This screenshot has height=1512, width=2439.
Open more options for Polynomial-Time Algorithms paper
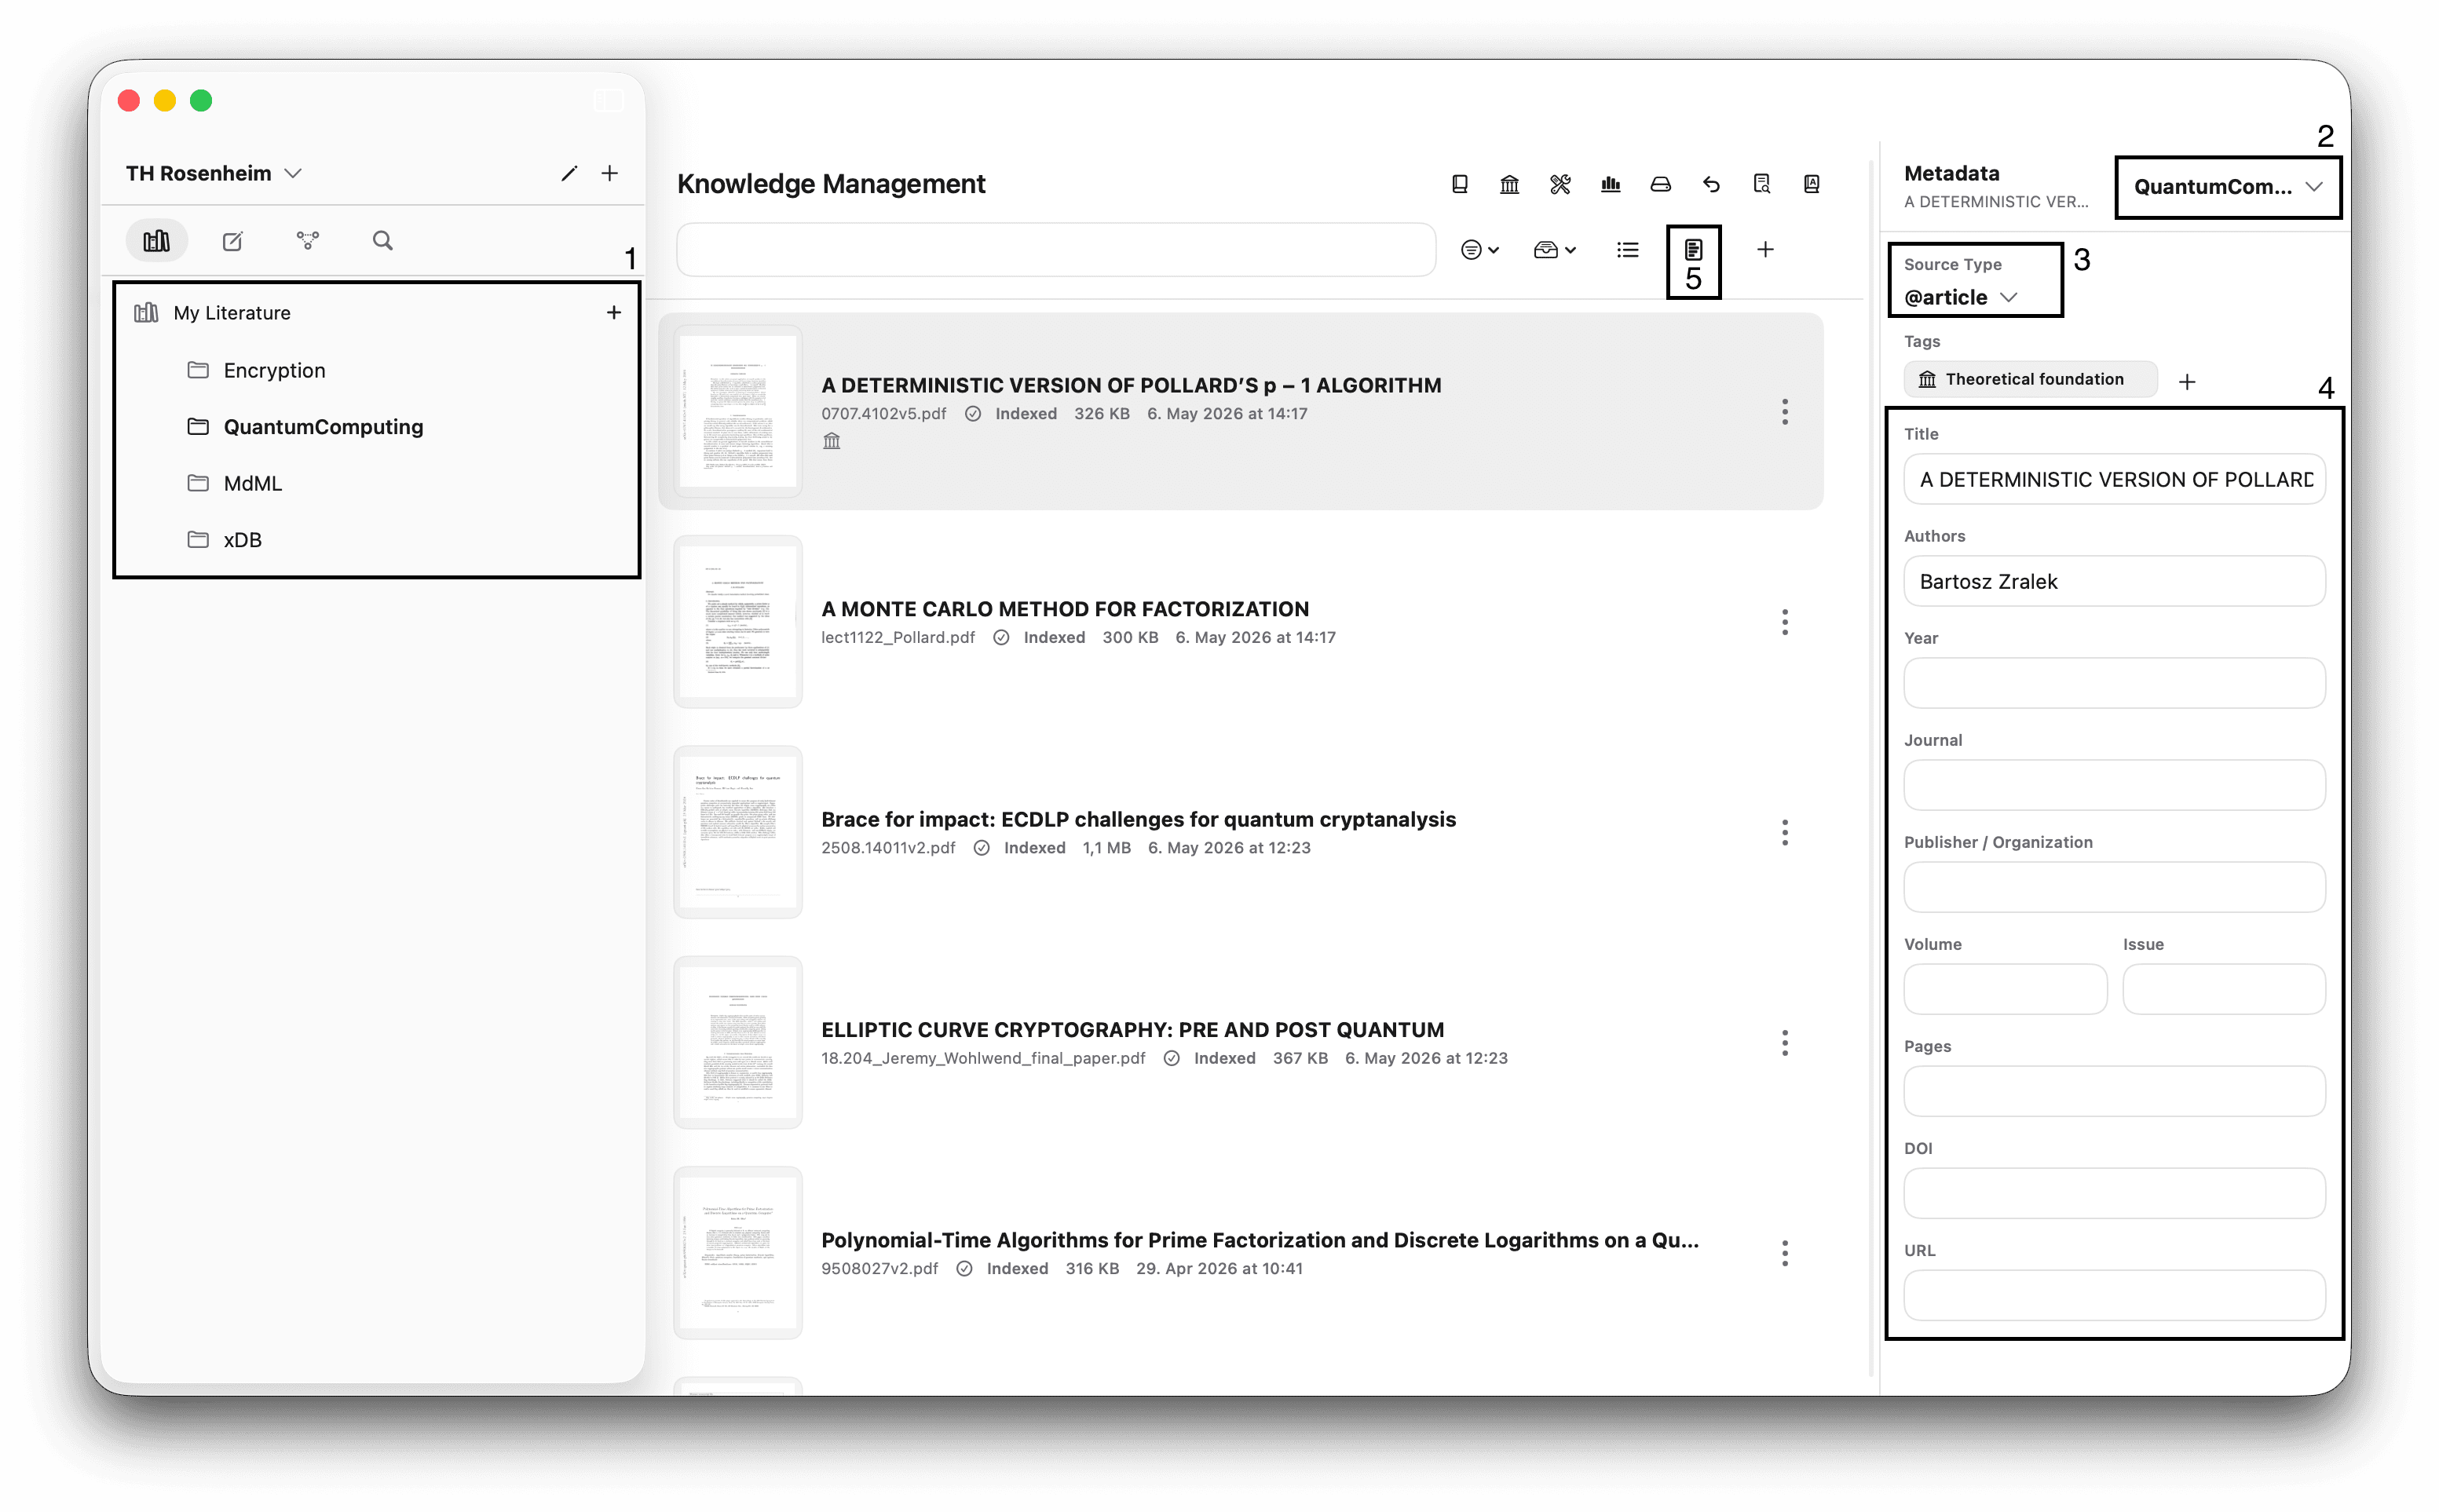pos(1784,1253)
